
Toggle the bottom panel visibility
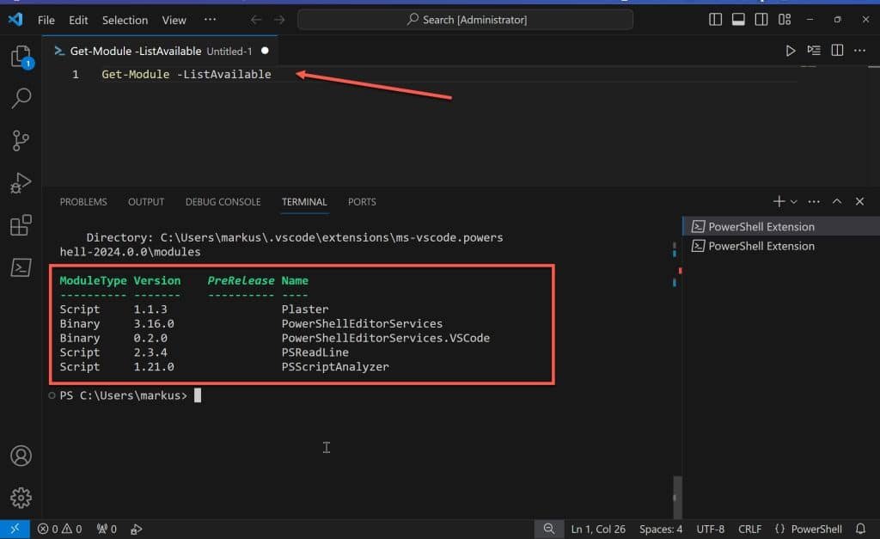(x=737, y=19)
